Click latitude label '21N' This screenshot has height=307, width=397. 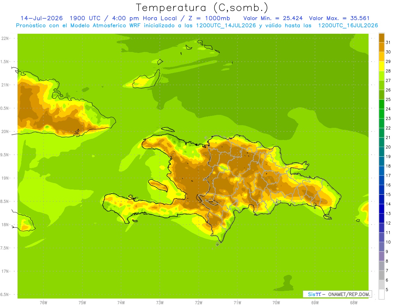point(5,85)
